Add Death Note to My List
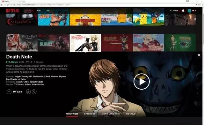Viewport: 204px width, 125px height. [x=9, y=92]
